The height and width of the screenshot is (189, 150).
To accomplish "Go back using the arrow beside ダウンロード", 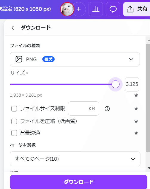I will (x=13, y=28).
